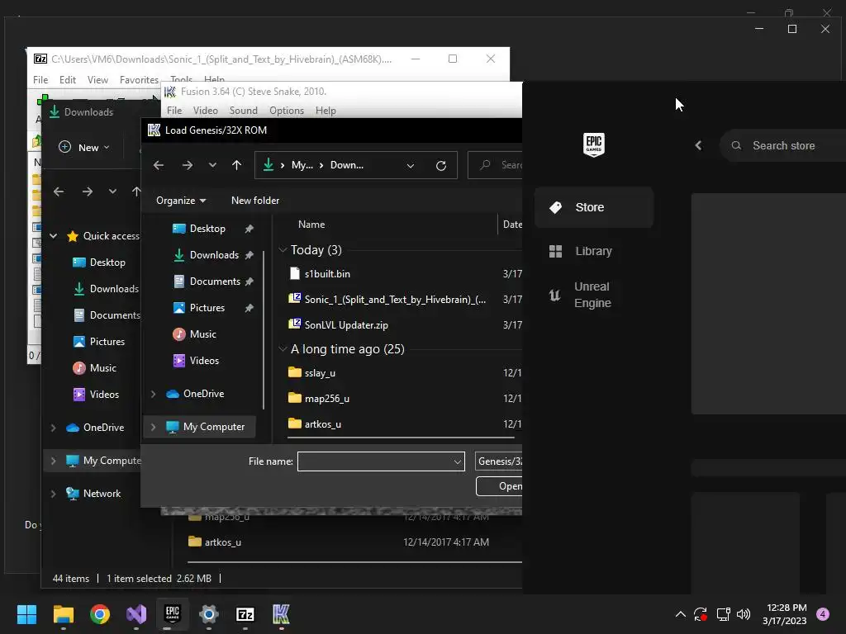Open Favorites menu in 7-Zip window

click(x=139, y=80)
